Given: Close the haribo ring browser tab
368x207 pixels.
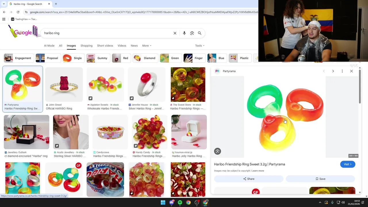Looking at the screenshot, I should point(49,4).
